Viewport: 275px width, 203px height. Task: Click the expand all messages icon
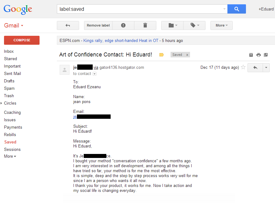[x=251, y=55]
